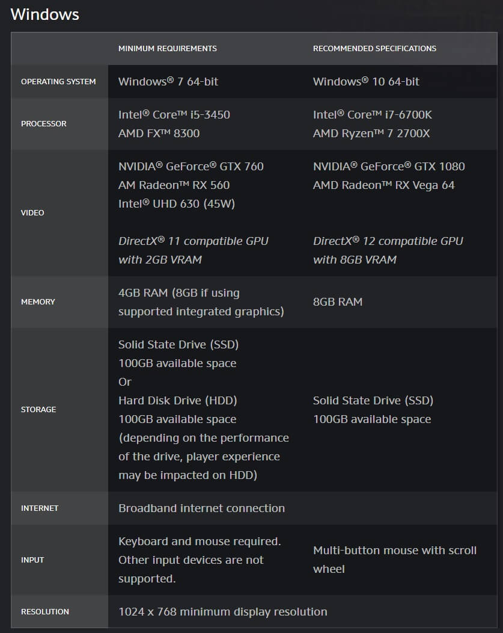Screen dimensions: 503x633
Task: Select the Storage row label
Action: coord(38,409)
